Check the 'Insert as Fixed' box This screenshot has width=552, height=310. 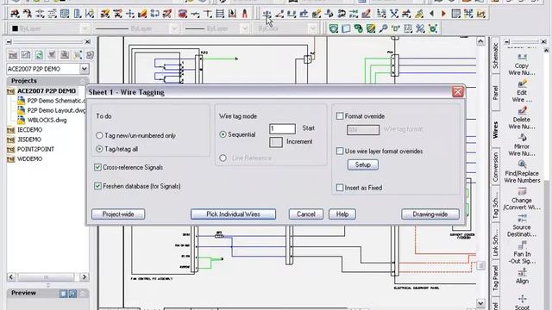340,188
